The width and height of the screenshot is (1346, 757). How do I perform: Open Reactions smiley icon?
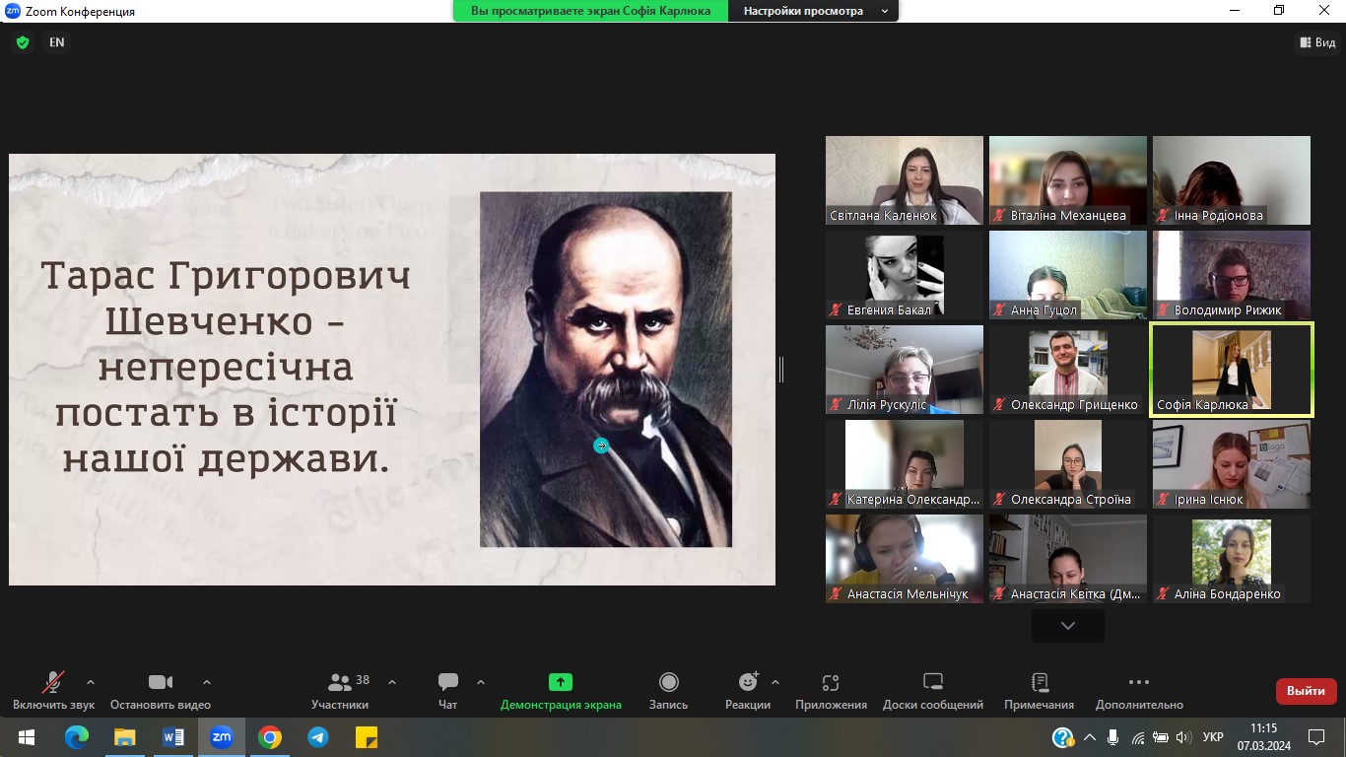point(748,682)
